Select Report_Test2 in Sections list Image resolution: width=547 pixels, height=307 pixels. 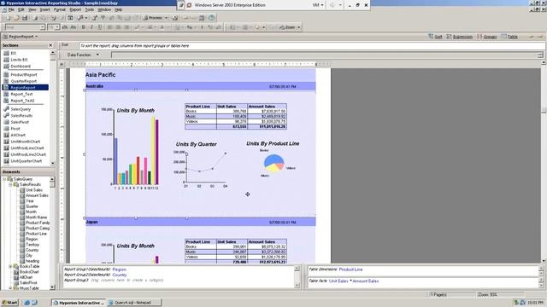pyautogui.click(x=22, y=101)
